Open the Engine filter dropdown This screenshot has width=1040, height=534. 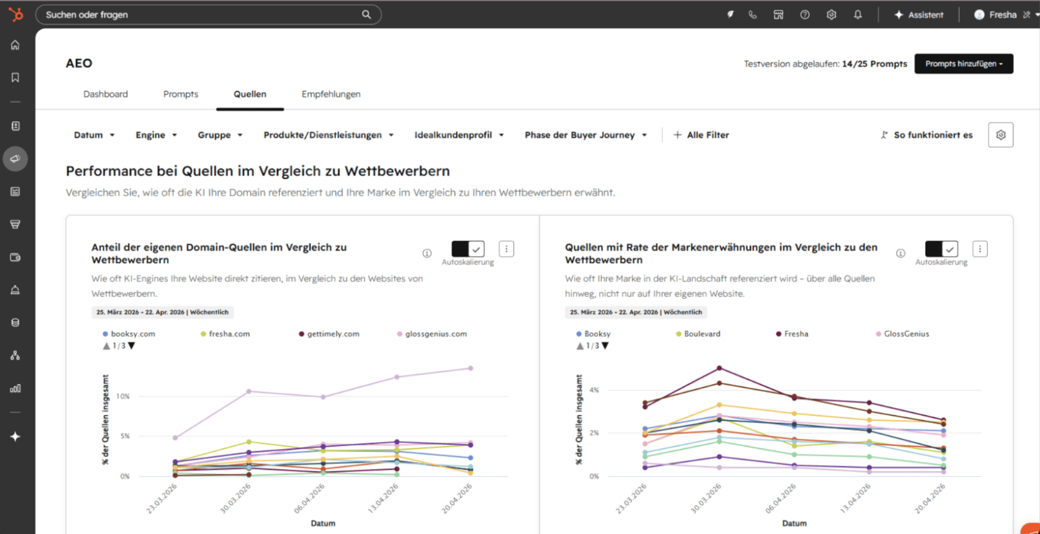pos(156,135)
